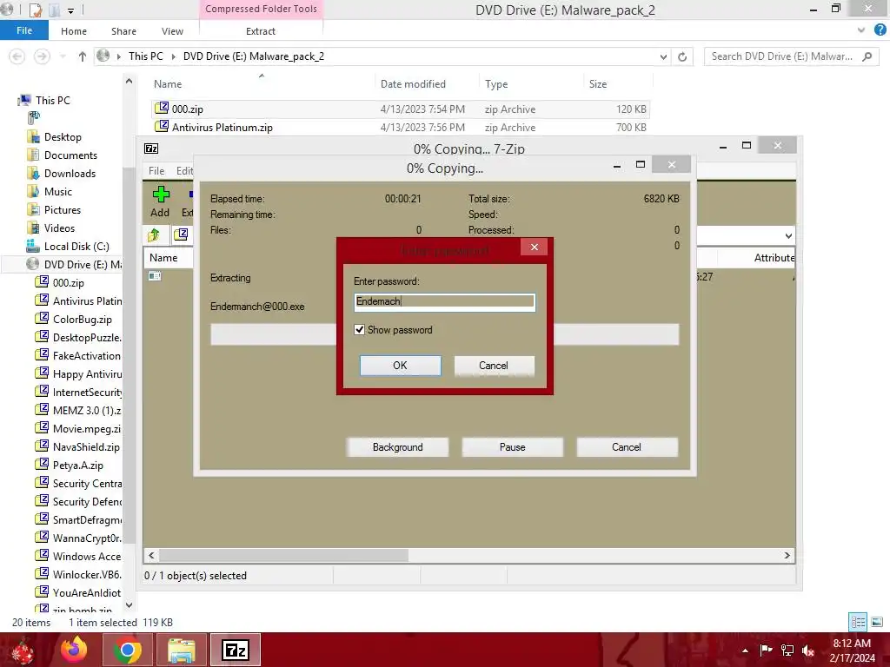The height and width of the screenshot is (667, 890).
Task: Go forward using Explorer forward arrow
Action: (x=42, y=56)
